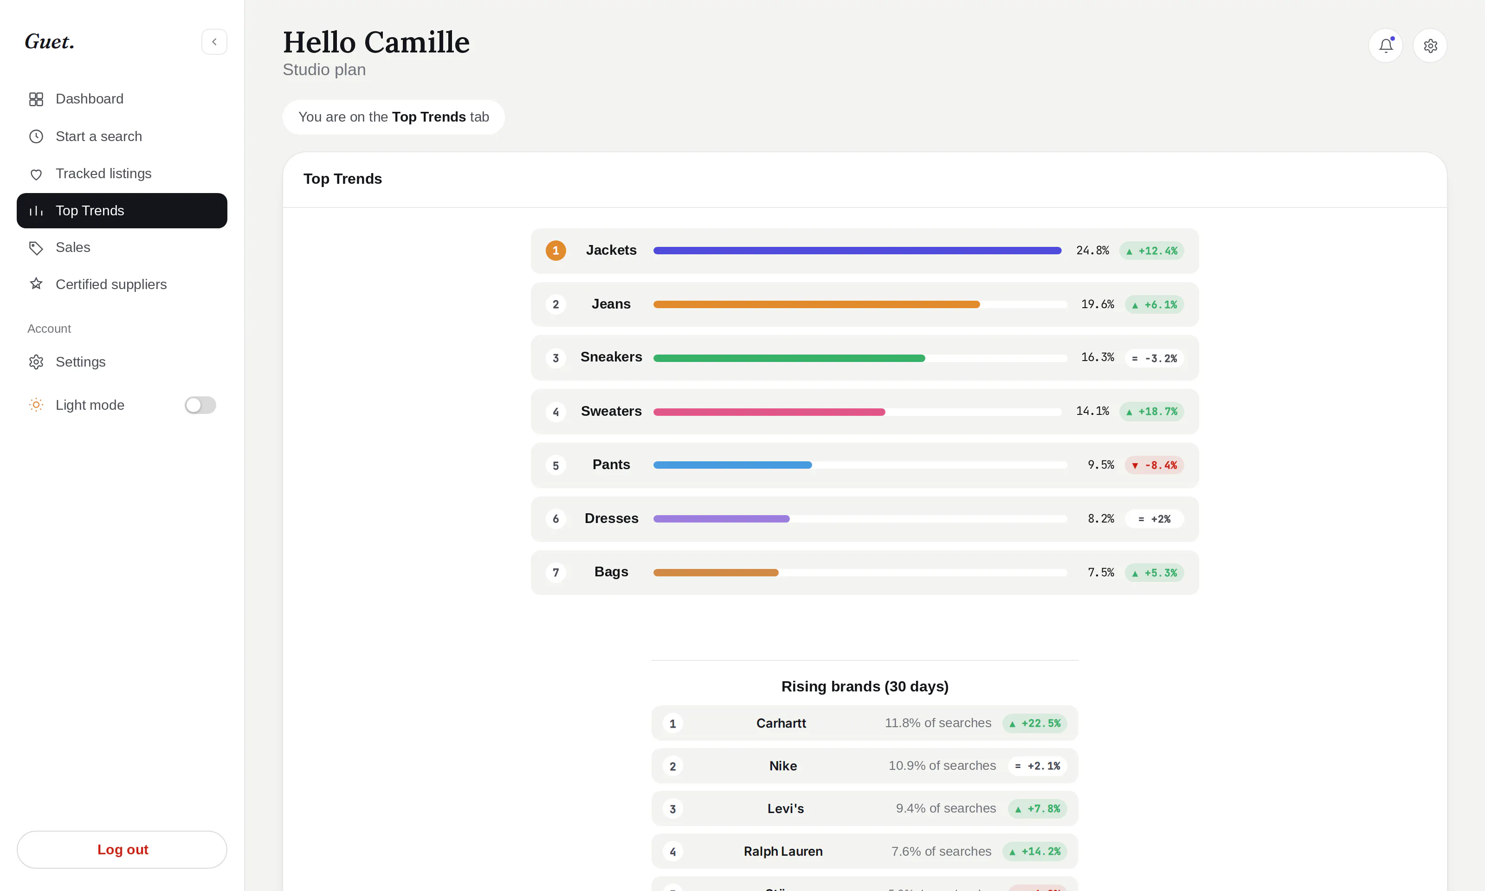The width and height of the screenshot is (1485, 891).
Task: Click the Start a search clock icon
Action: coord(36,136)
